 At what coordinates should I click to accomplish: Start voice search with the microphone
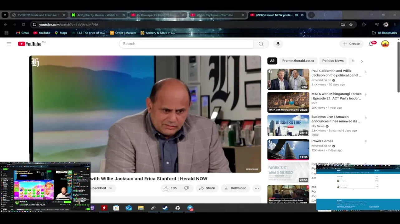point(278,44)
